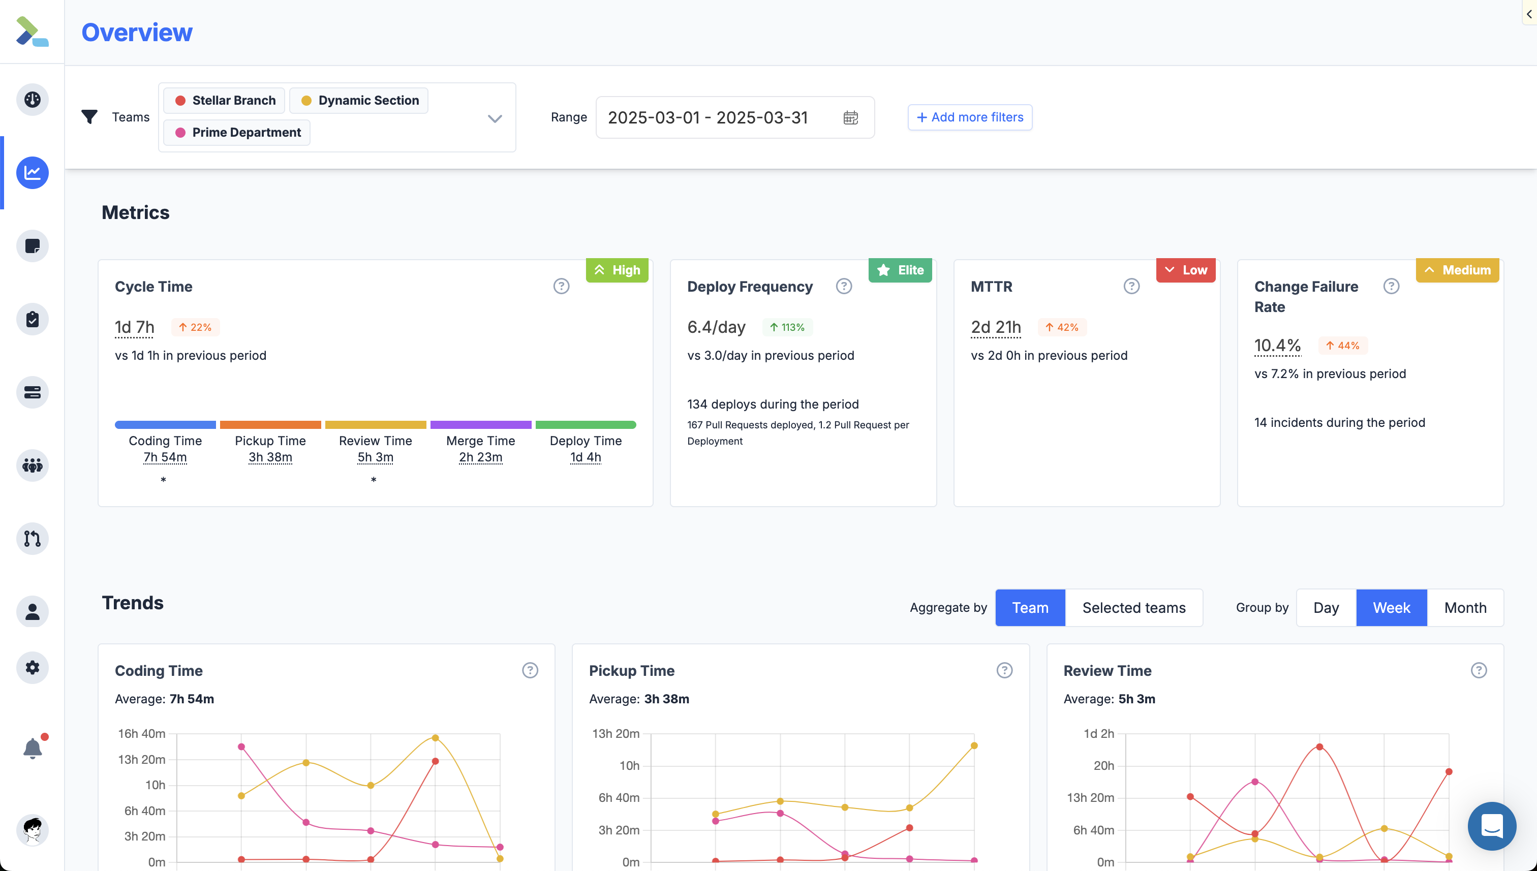This screenshot has height=871, width=1537.
Task: Click Add more filters button
Action: [969, 117]
